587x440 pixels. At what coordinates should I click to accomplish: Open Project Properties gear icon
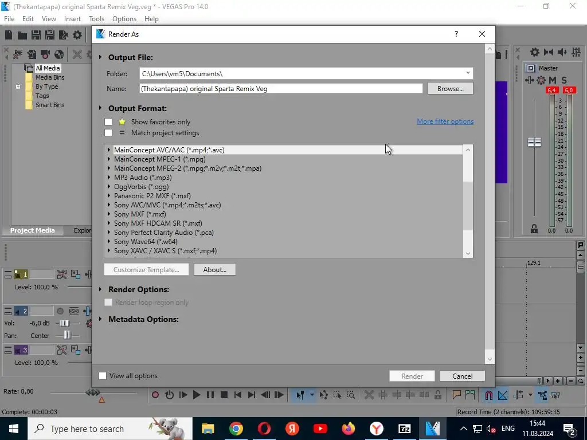click(77, 35)
